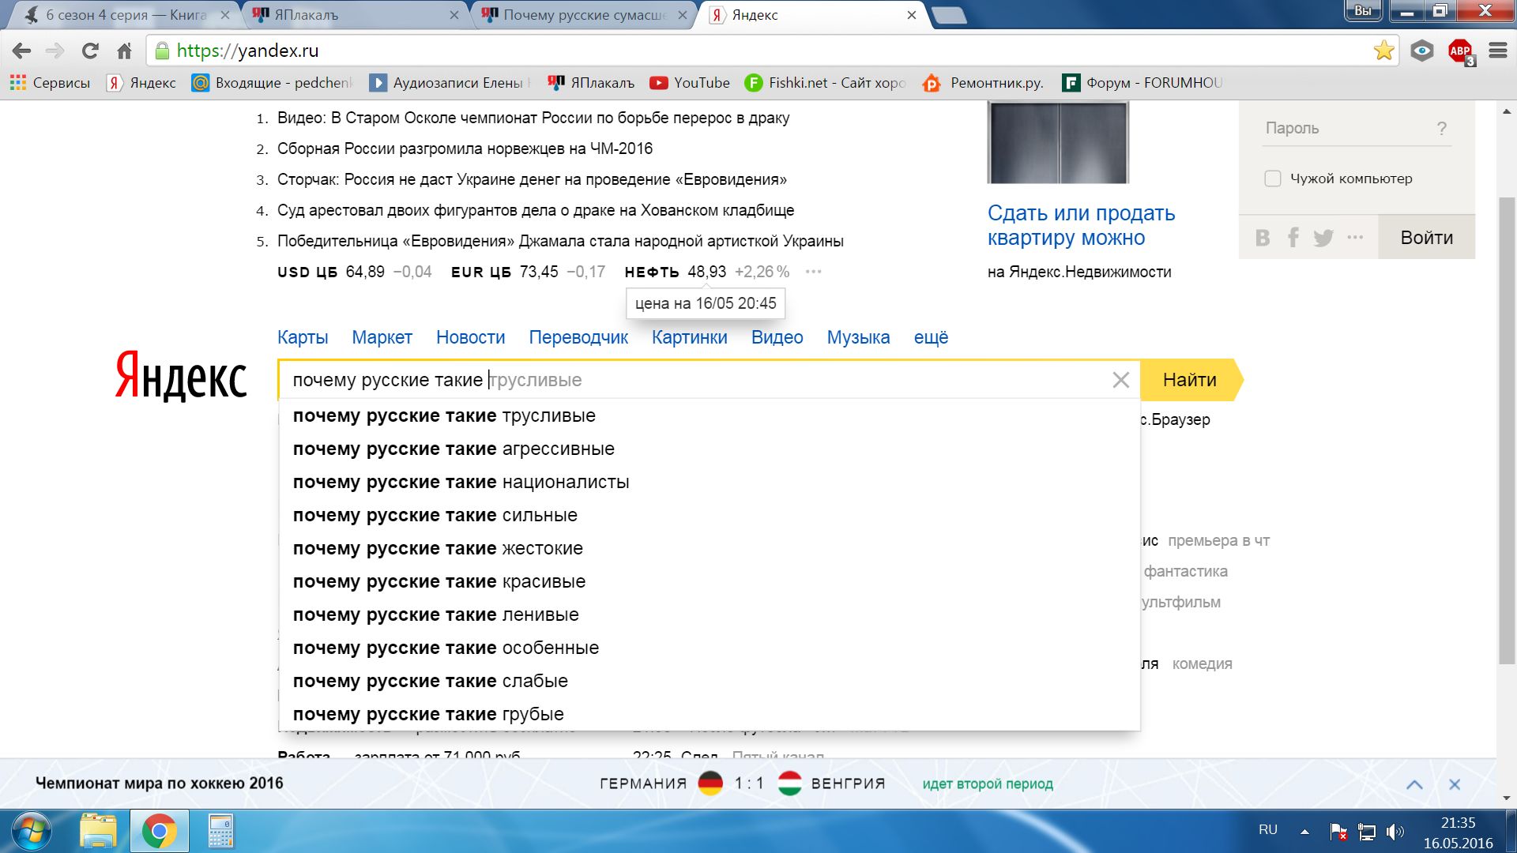
Task: Reload the page with the refresh icon
Action: (x=90, y=51)
